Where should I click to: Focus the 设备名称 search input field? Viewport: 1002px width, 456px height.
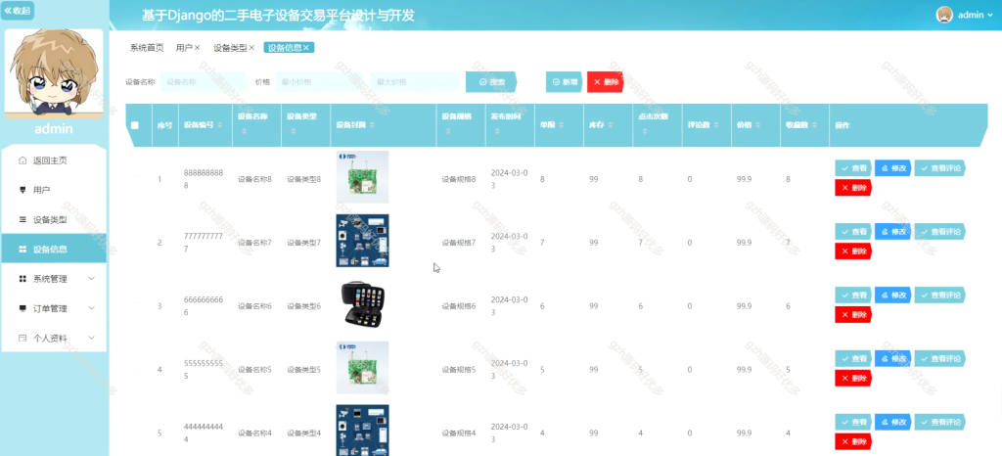pos(205,82)
